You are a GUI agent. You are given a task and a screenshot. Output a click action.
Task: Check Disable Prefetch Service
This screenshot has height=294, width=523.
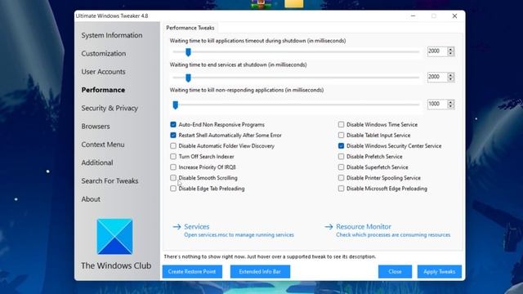click(341, 156)
